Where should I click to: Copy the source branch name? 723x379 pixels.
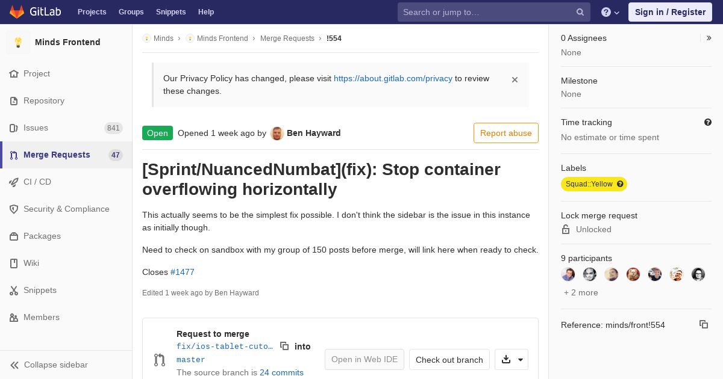tap(284, 346)
